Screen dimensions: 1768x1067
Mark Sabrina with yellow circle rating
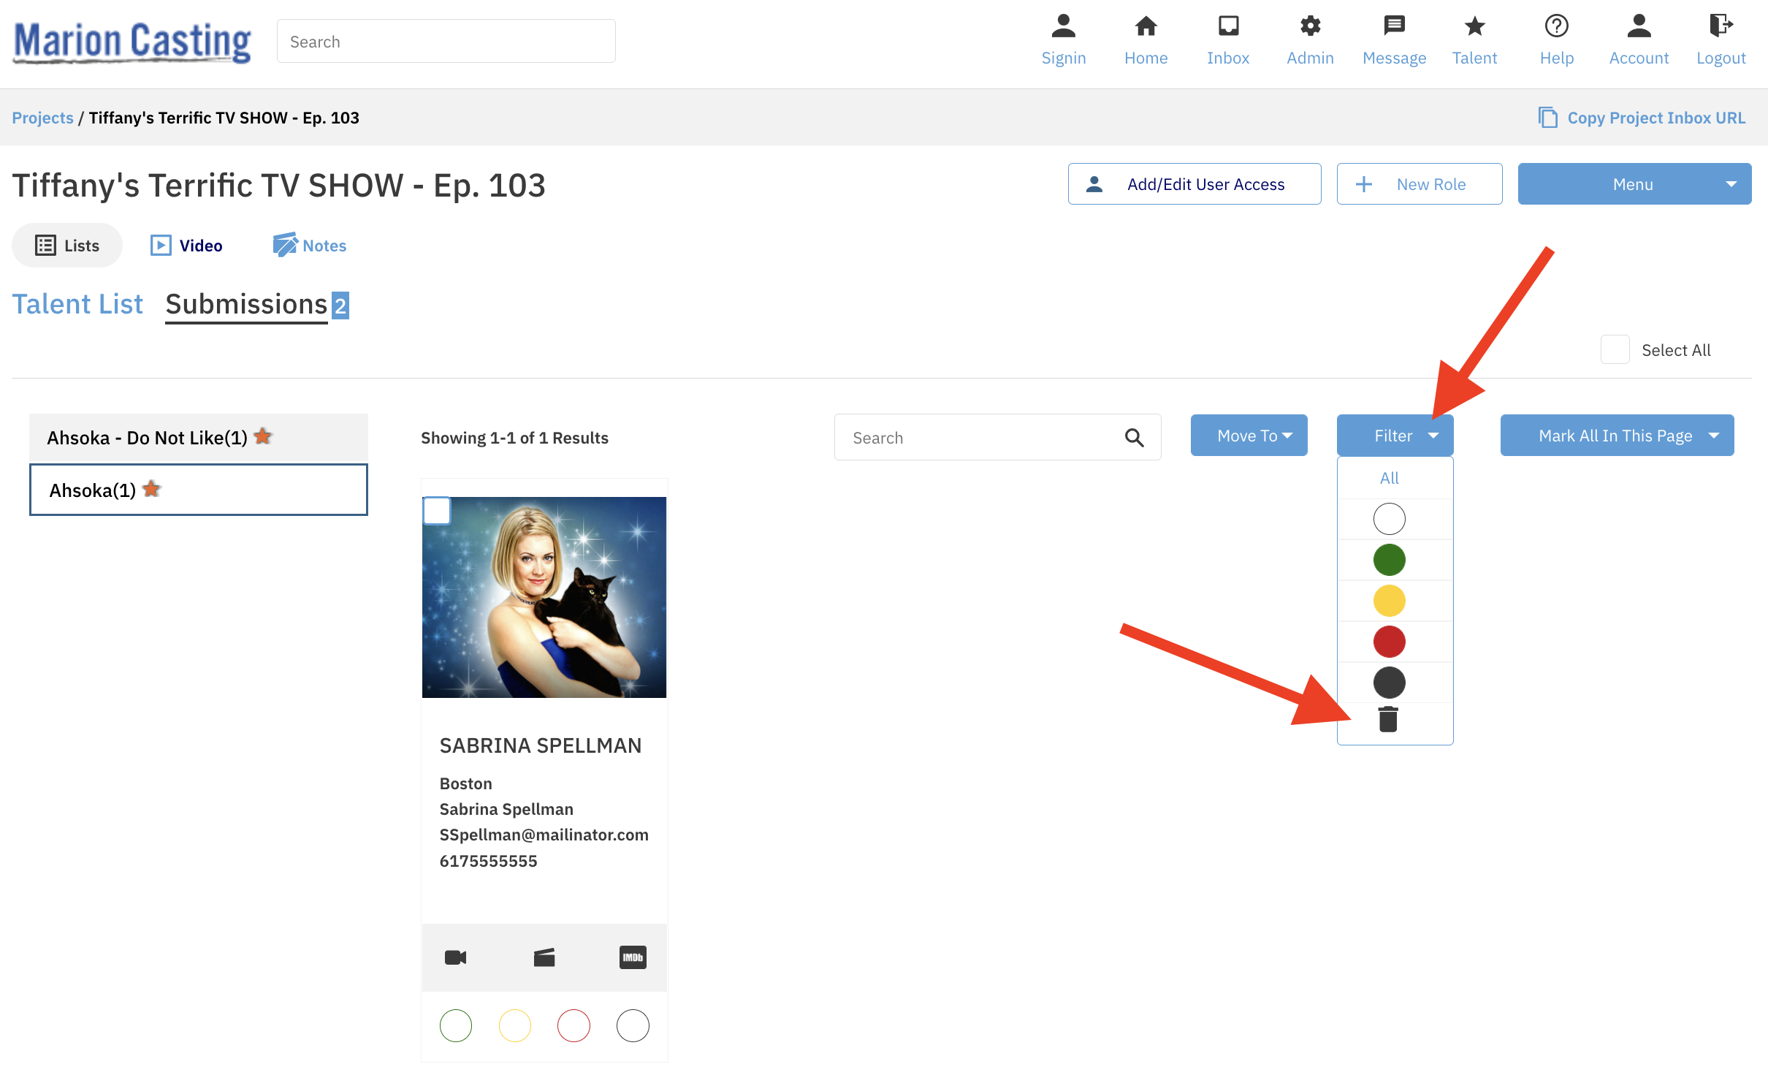515,1025
